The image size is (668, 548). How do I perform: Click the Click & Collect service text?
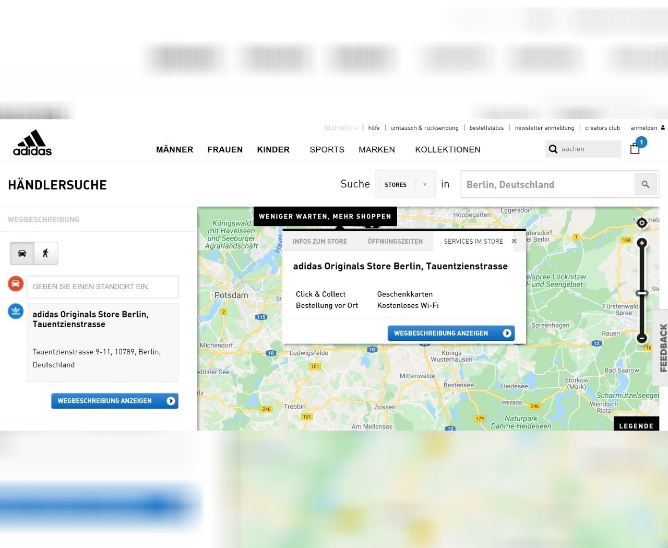pyautogui.click(x=320, y=294)
